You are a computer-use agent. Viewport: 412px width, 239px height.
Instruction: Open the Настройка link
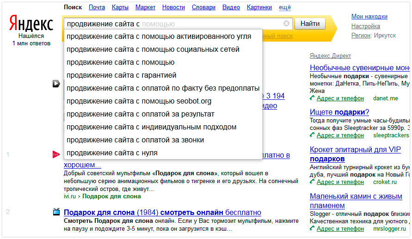[x=365, y=26]
